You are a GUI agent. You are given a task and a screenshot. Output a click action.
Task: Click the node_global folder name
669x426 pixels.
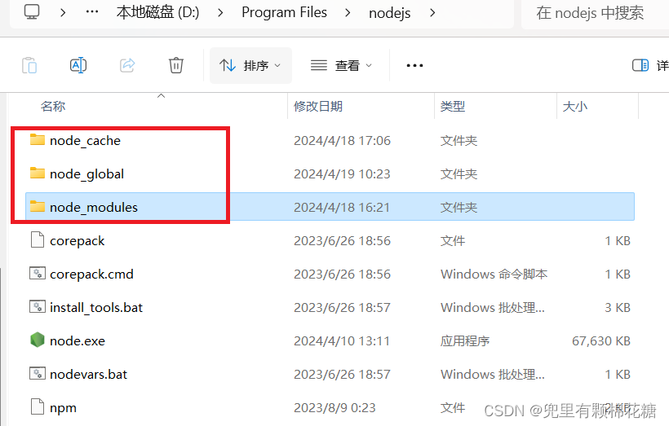86,174
